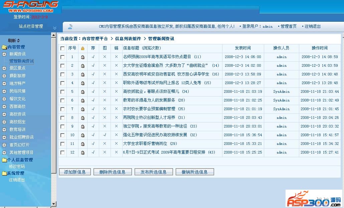Click the lock icon in row 12
This screenshot has height=208, width=344.
83,153
